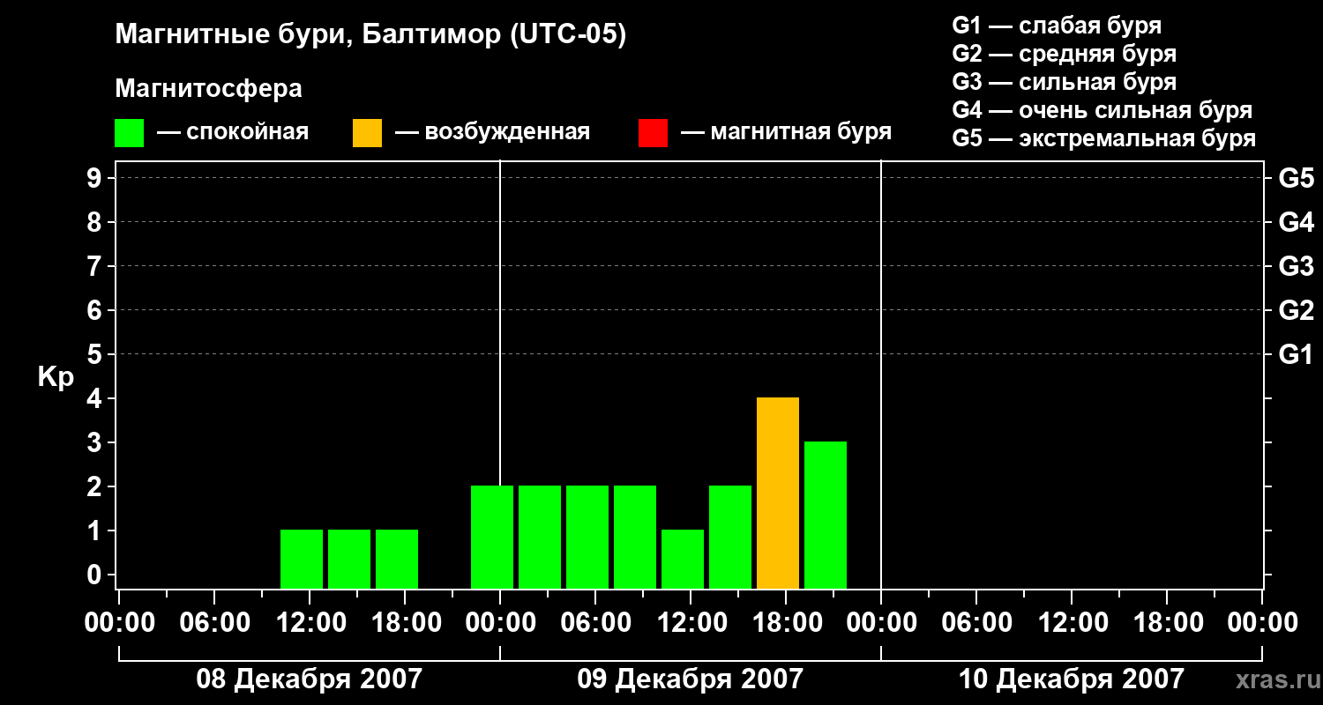Click the '— спокойная' legend label
Screen dimensions: 1323x705
[x=233, y=133]
